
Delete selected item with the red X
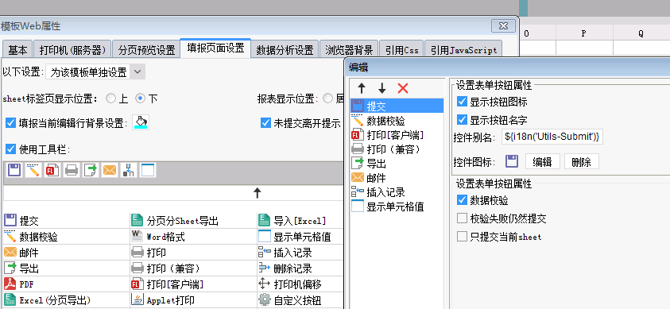tap(403, 88)
